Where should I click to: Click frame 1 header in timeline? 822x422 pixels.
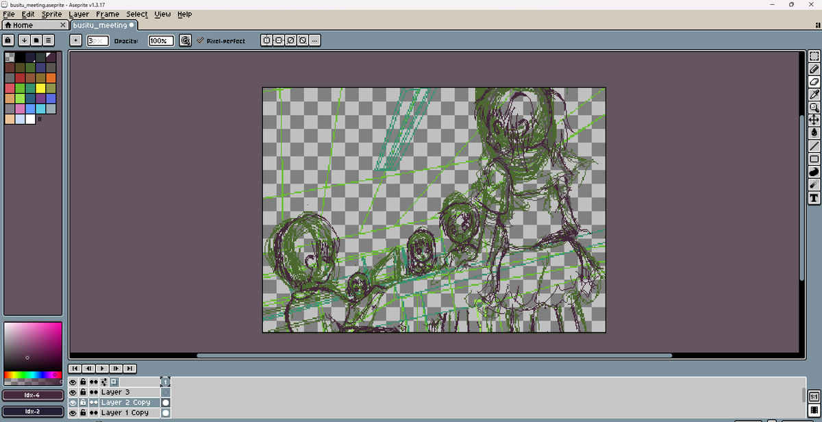coord(165,382)
